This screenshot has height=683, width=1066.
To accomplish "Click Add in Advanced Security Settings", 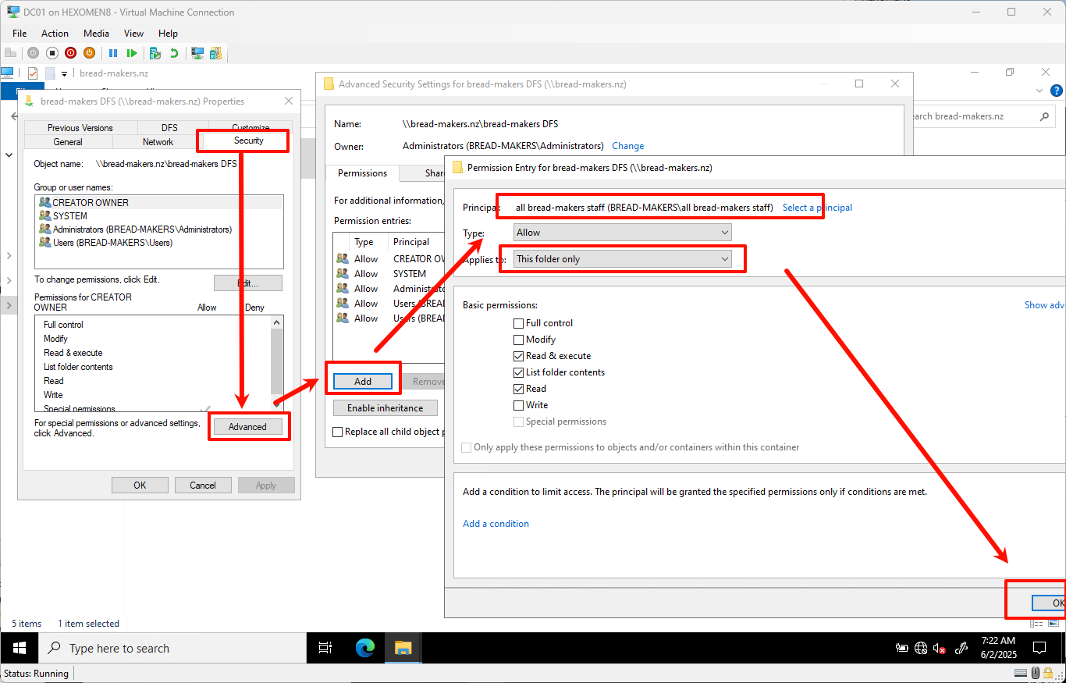I will pos(363,382).
